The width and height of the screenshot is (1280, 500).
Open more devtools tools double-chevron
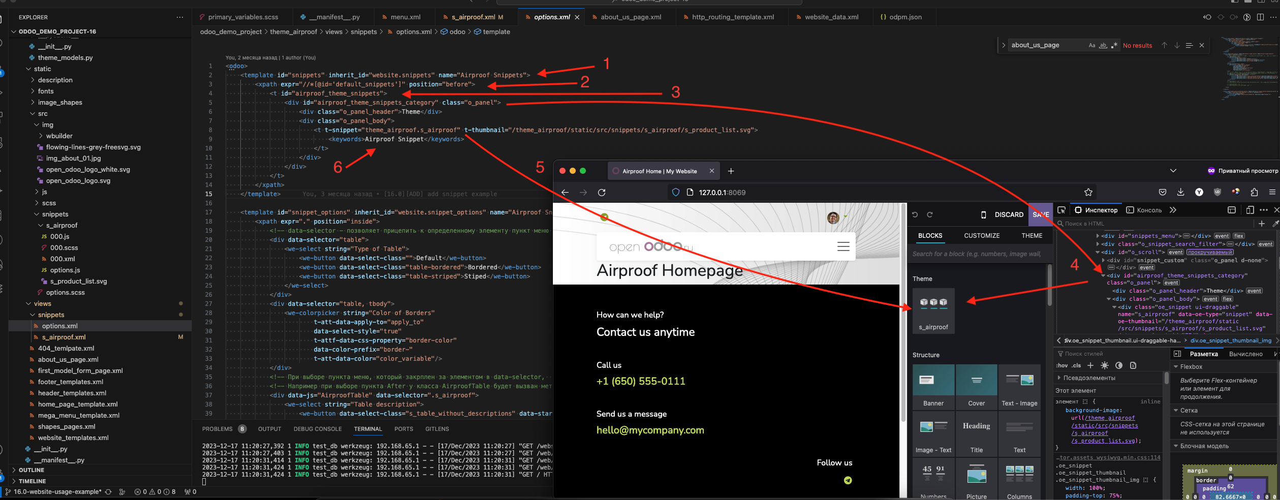[x=1172, y=210]
